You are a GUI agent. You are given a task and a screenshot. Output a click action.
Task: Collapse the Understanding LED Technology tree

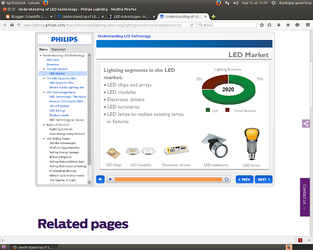[41, 56]
